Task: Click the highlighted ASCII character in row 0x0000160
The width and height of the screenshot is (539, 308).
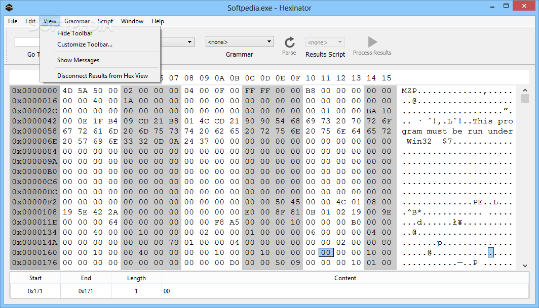Action: coord(491,253)
